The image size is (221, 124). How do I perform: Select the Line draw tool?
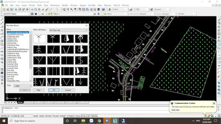pos(2,20)
